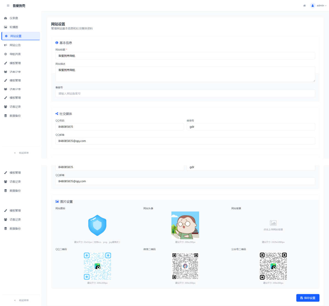Screen dimensions: 329x306
Task: Click the 网站图标 label
Action: [x=60, y=209]
